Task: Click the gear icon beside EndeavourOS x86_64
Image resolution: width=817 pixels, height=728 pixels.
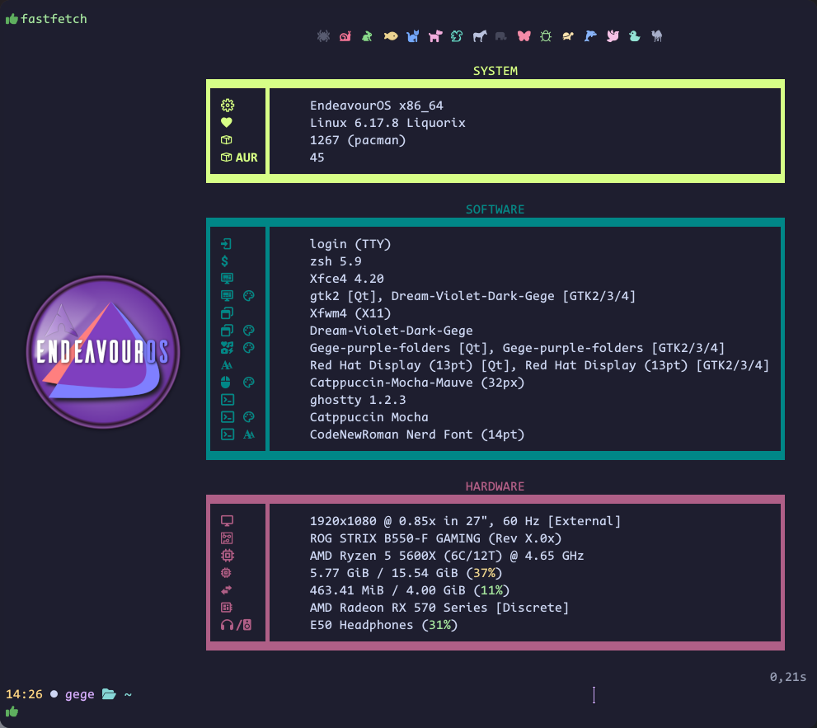Action: pyautogui.click(x=228, y=106)
